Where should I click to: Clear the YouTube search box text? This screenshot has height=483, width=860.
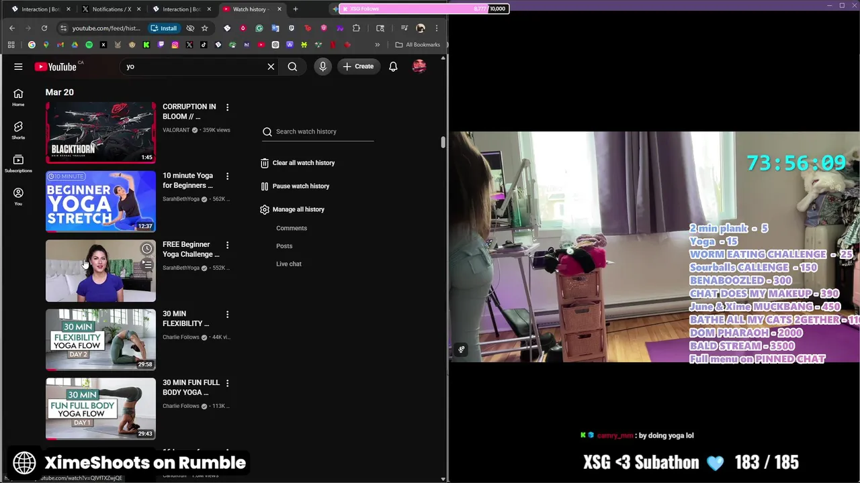271,66
